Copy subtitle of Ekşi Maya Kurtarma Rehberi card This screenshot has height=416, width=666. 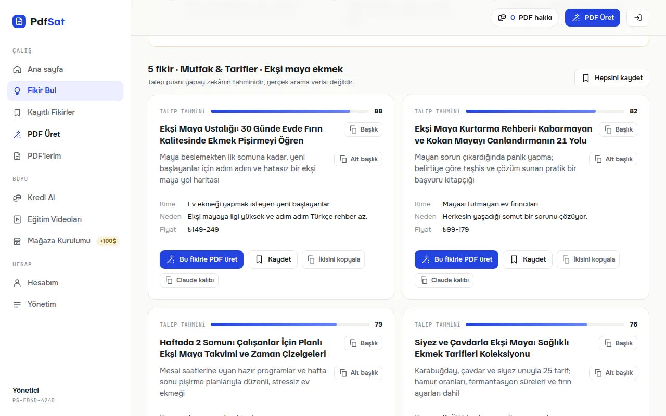[613, 159]
